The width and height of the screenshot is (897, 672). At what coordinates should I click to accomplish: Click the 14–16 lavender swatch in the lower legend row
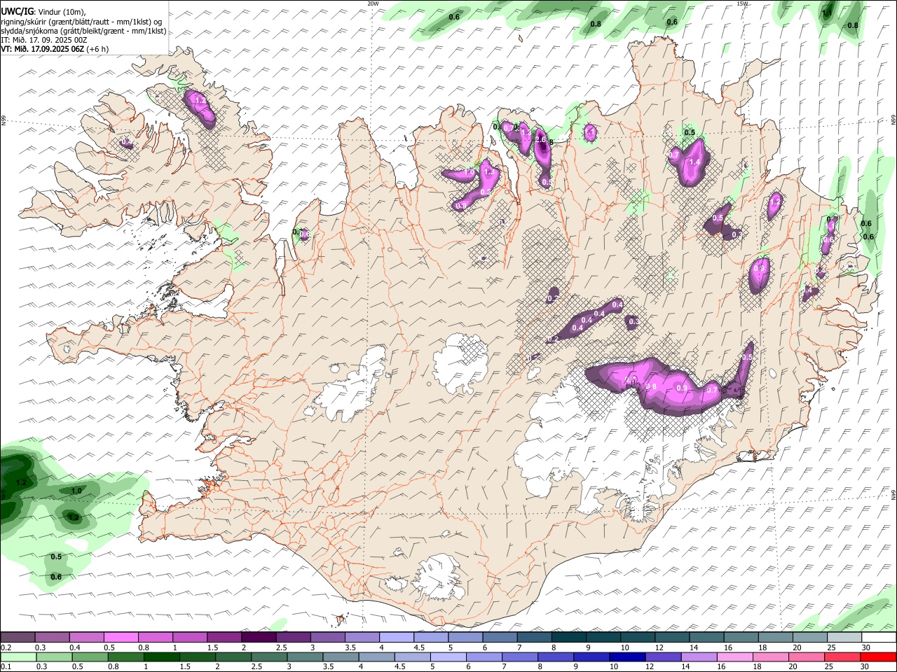(699, 657)
